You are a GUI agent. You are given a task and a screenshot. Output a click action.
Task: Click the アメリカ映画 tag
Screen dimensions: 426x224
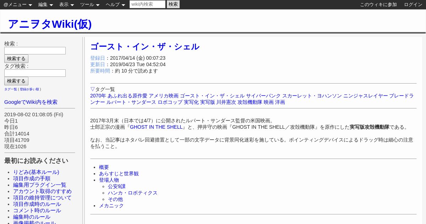click(164, 96)
